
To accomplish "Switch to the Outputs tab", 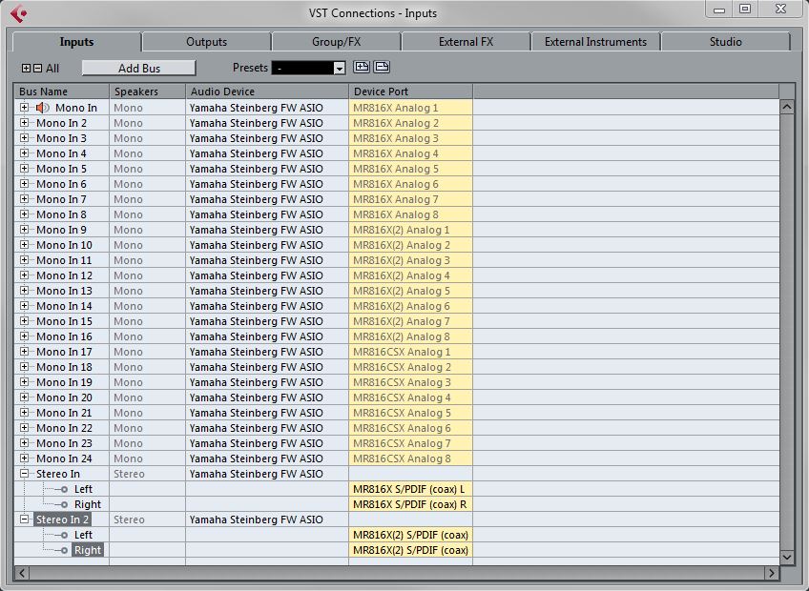I will 206,42.
